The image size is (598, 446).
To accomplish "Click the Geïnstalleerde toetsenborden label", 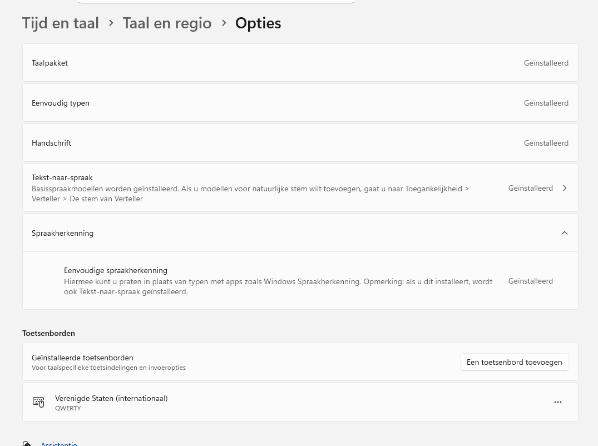I will pos(82,358).
